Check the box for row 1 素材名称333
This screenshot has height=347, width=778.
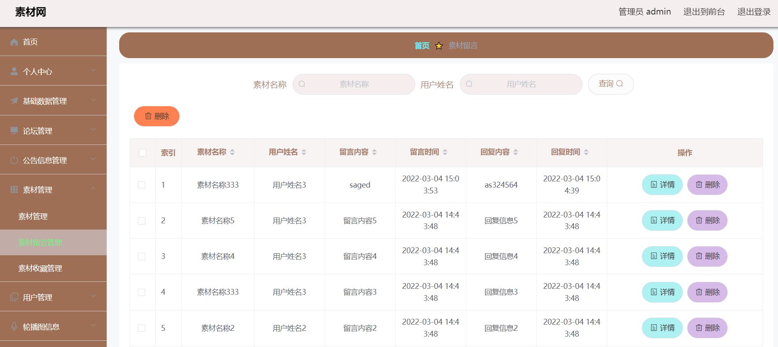(x=142, y=185)
